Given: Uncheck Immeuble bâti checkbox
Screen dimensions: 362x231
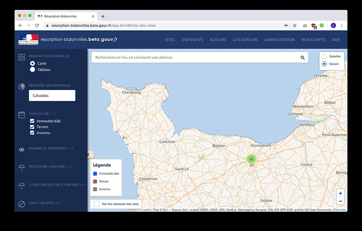Looking at the screenshot, I should (x=32, y=121).
